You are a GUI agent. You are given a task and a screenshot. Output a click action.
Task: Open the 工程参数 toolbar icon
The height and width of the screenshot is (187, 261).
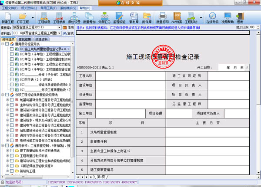coord(59,18)
